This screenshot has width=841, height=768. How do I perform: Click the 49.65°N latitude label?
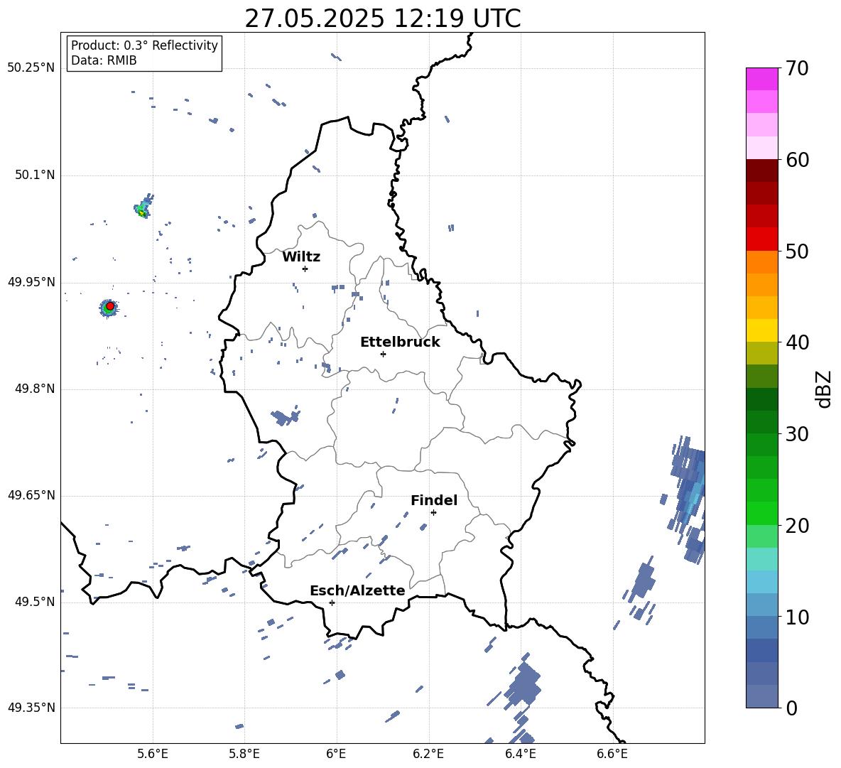(31, 495)
